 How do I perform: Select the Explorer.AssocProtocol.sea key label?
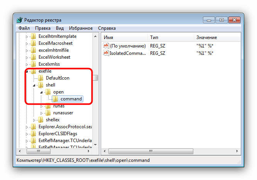[x=65, y=127]
